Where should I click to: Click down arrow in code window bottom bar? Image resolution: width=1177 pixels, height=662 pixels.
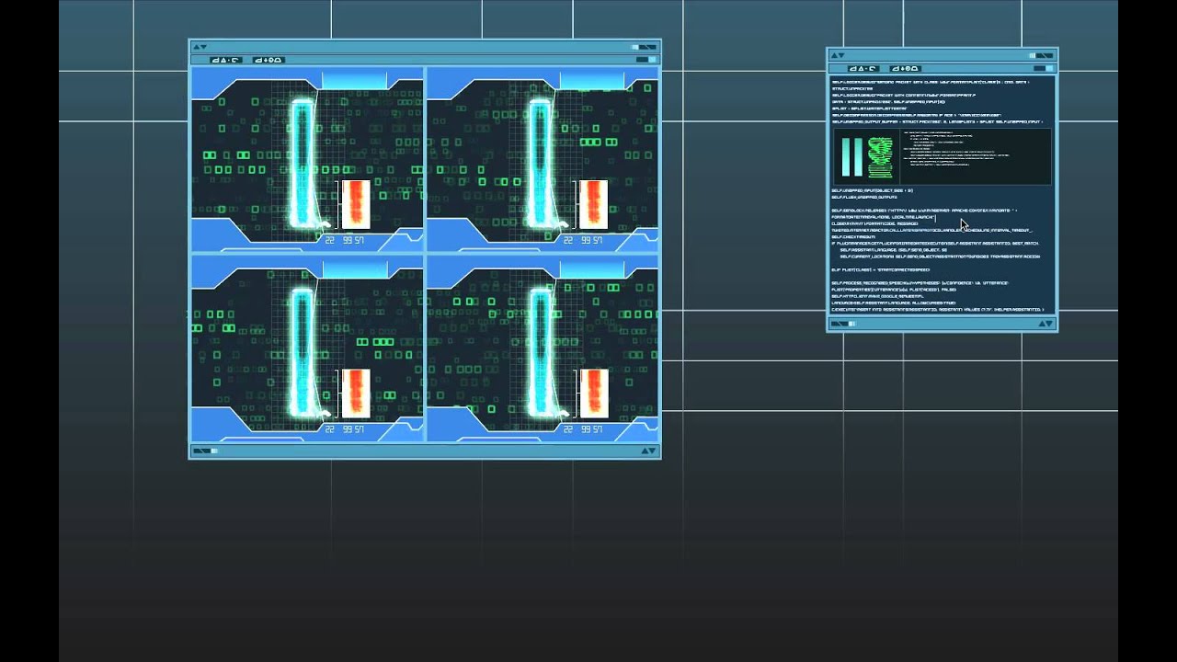click(1050, 324)
